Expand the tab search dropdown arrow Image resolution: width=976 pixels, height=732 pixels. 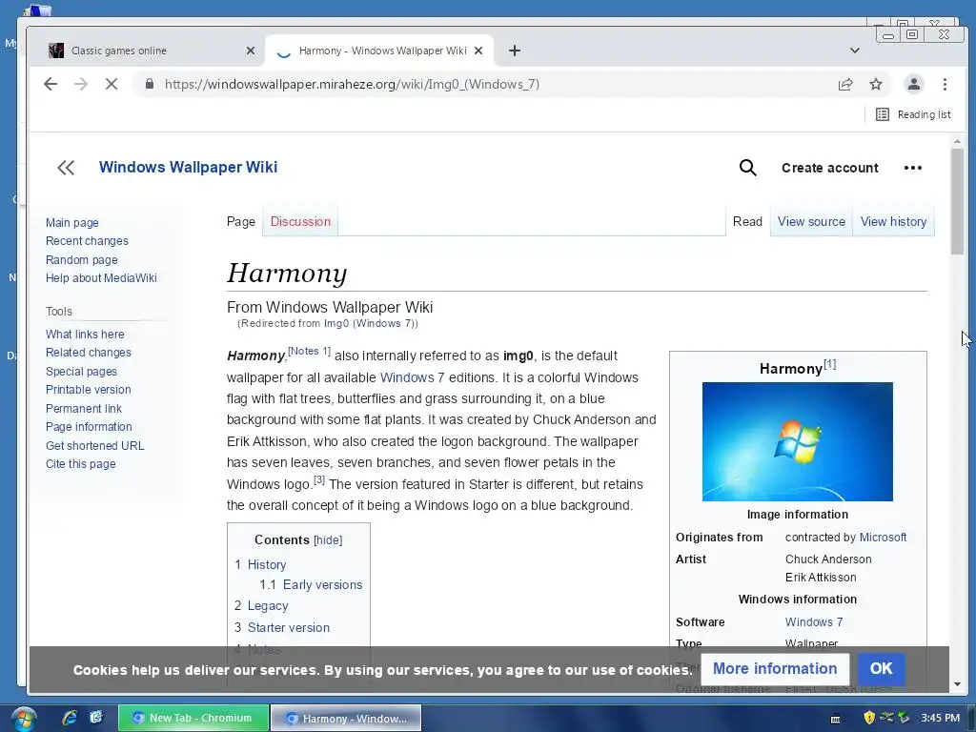[x=855, y=51]
